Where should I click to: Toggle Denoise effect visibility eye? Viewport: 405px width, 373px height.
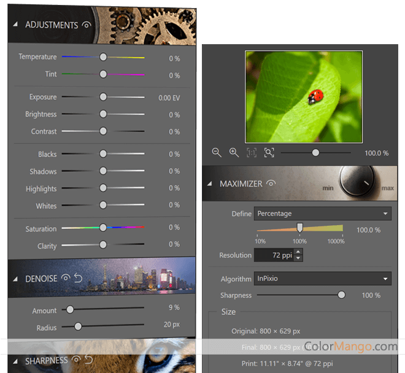pyautogui.click(x=66, y=279)
